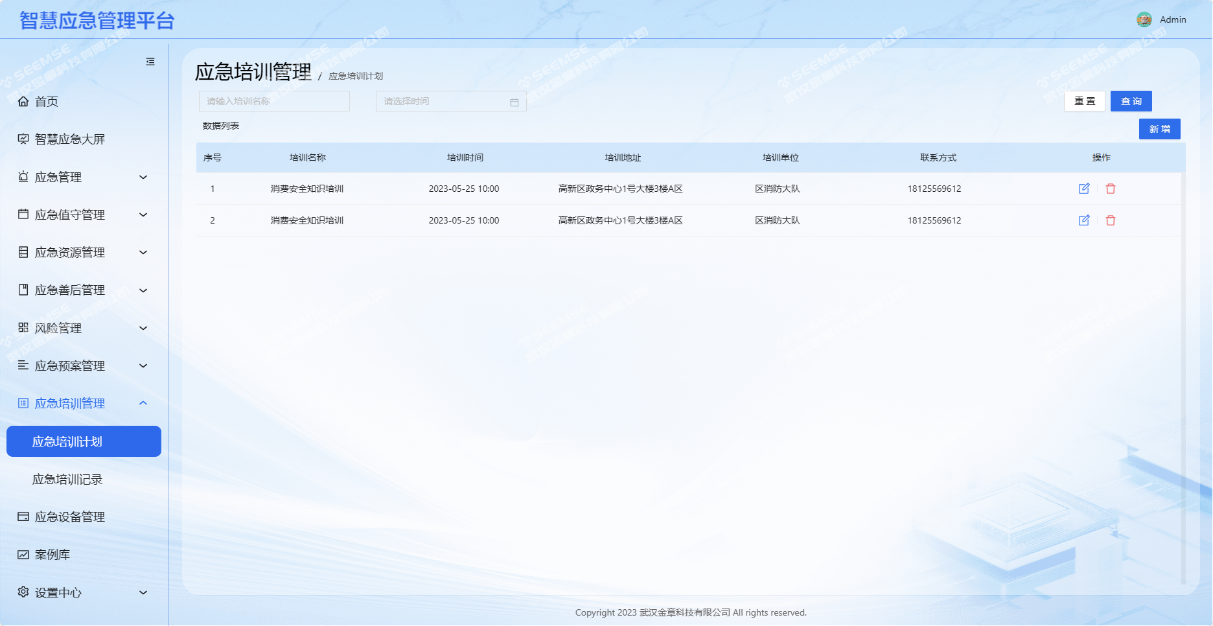Open 智慧应急大屏 menu item
The height and width of the screenshot is (626, 1213).
point(84,139)
